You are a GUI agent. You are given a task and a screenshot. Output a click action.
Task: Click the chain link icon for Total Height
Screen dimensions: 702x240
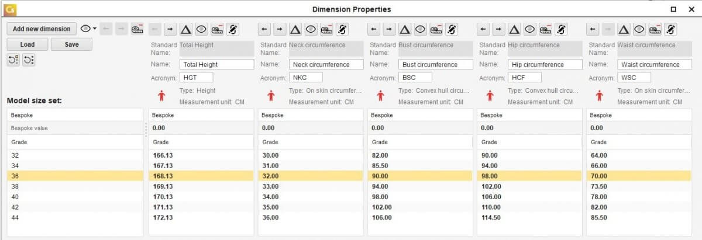coord(233,29)
